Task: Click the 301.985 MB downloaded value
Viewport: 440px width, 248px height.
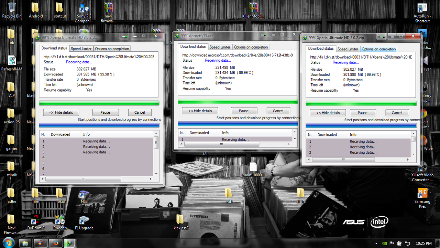Action: [86, 74]
